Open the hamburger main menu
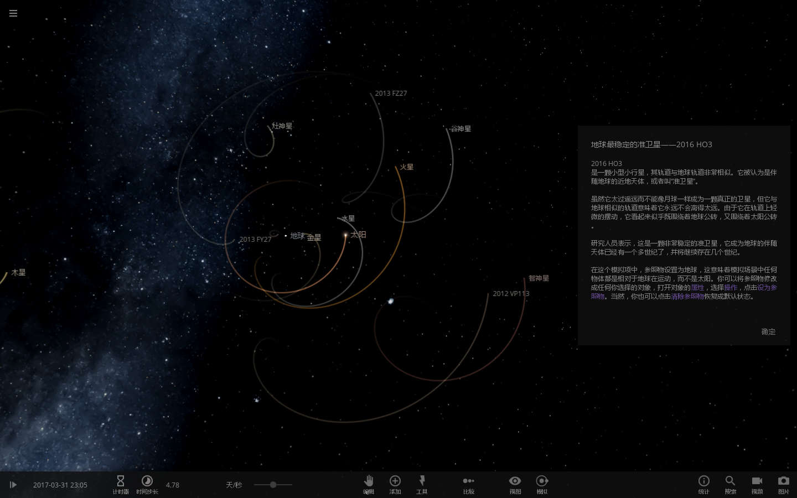797x498 pixels. coord(13,13)
